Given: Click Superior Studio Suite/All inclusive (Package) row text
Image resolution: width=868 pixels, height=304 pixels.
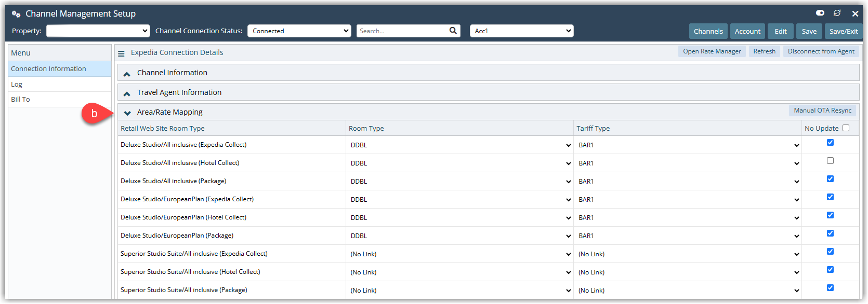Looking at the screenshot, I should [184, 290].
